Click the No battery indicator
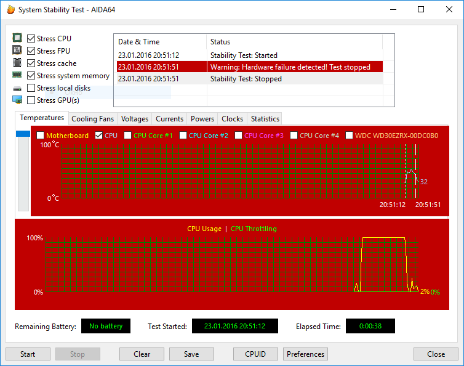The height and width of the screenshot is (366, 464). click(x=106, y=326)
